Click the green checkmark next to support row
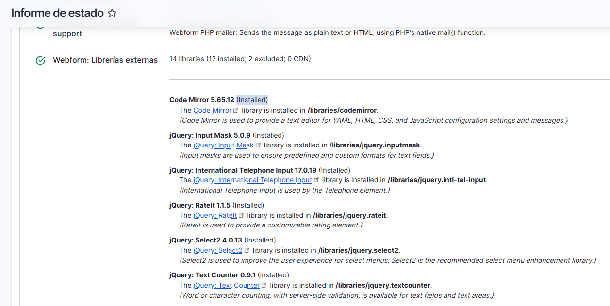This screenshot has height=306, width=610. [x=40, y=25]
